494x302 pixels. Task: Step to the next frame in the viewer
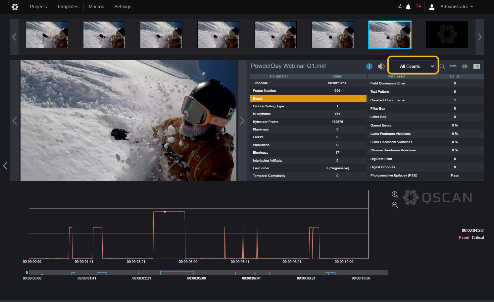point(242,121)
